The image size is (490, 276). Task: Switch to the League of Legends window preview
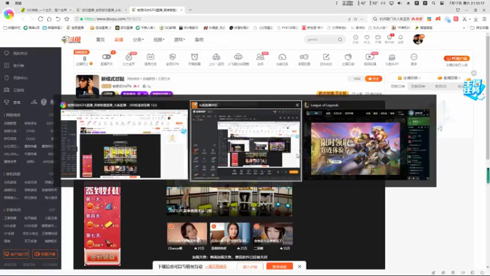pyautogui.click(x=366, y=144)
